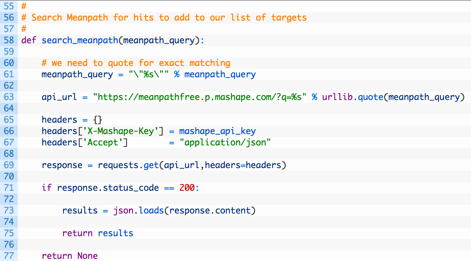The height and width of the screenshot is (261, 471).
Task: Click 'return results' statement
Action: click(98, 233)
